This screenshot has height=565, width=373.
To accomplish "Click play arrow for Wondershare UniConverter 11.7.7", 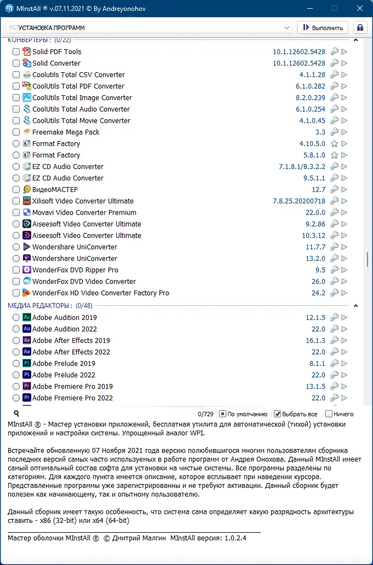I will 345,247.
